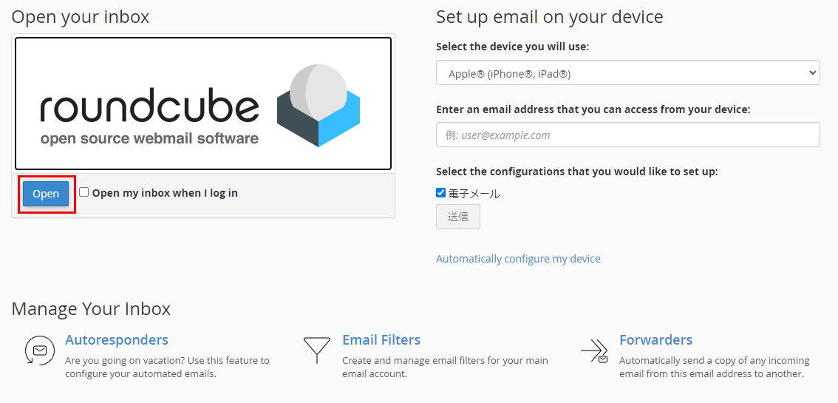Viewport: 838px width, 403px height.
Task: Click the 'open source webmail software' tagline
Action: pyautogui.click(x=149, y=138)
